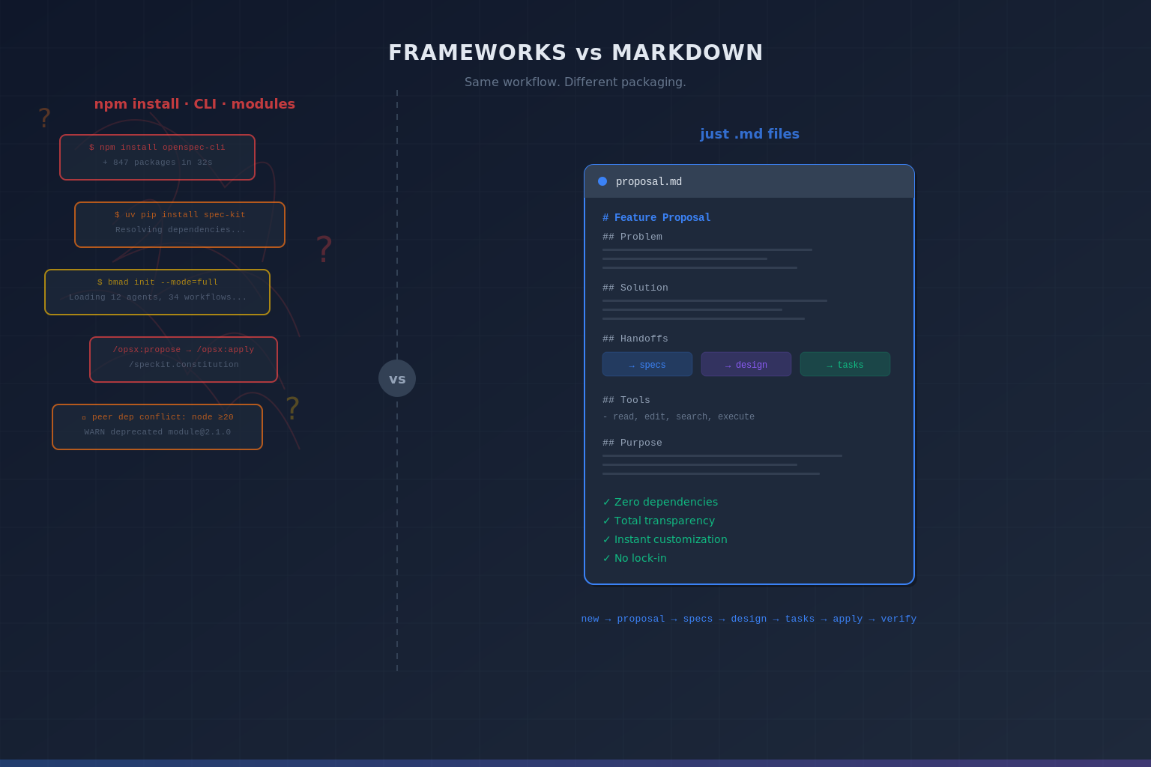Click the '/opsx:propose → /opsx:apply' card
This screenshot has width=1151, height=767.
184,360
